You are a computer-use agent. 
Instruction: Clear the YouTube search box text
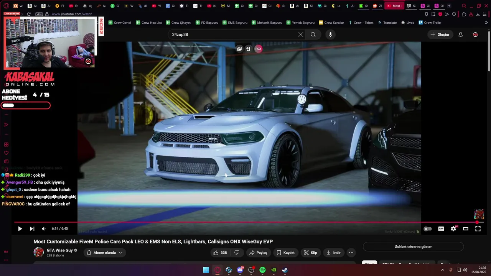click(x=301, y=34)
